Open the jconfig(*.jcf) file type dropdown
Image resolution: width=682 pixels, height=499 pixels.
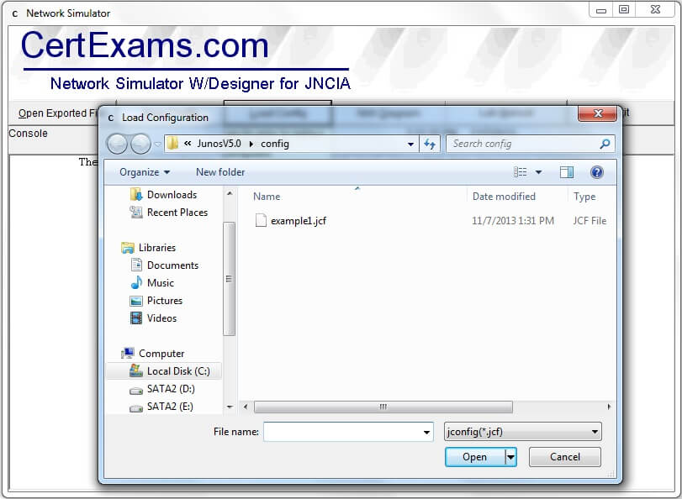coord(523,432)
